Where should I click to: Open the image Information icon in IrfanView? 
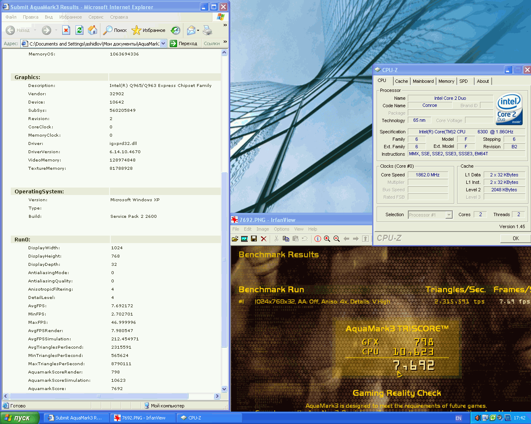[x=318, y=238]
